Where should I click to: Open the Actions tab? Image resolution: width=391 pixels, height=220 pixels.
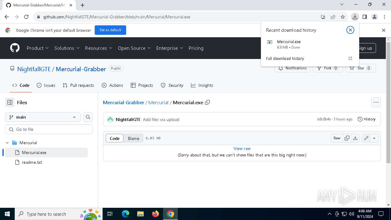pyautogui.click(x=112, y=85)
